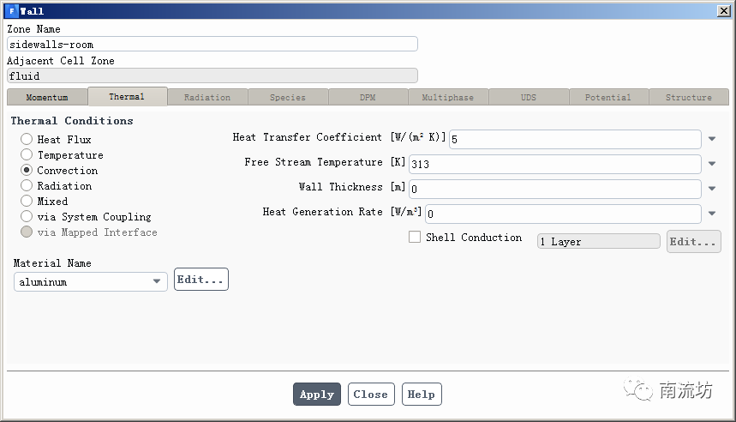Click Edit button next to material name

(x=201, y=280)
